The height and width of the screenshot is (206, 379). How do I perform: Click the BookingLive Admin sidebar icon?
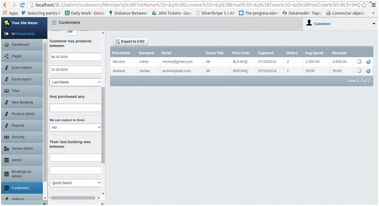[6, 174]
